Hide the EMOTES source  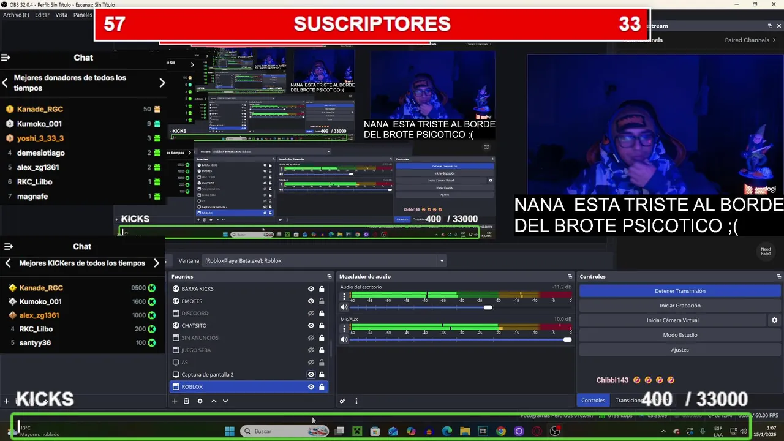pos(311,301)
